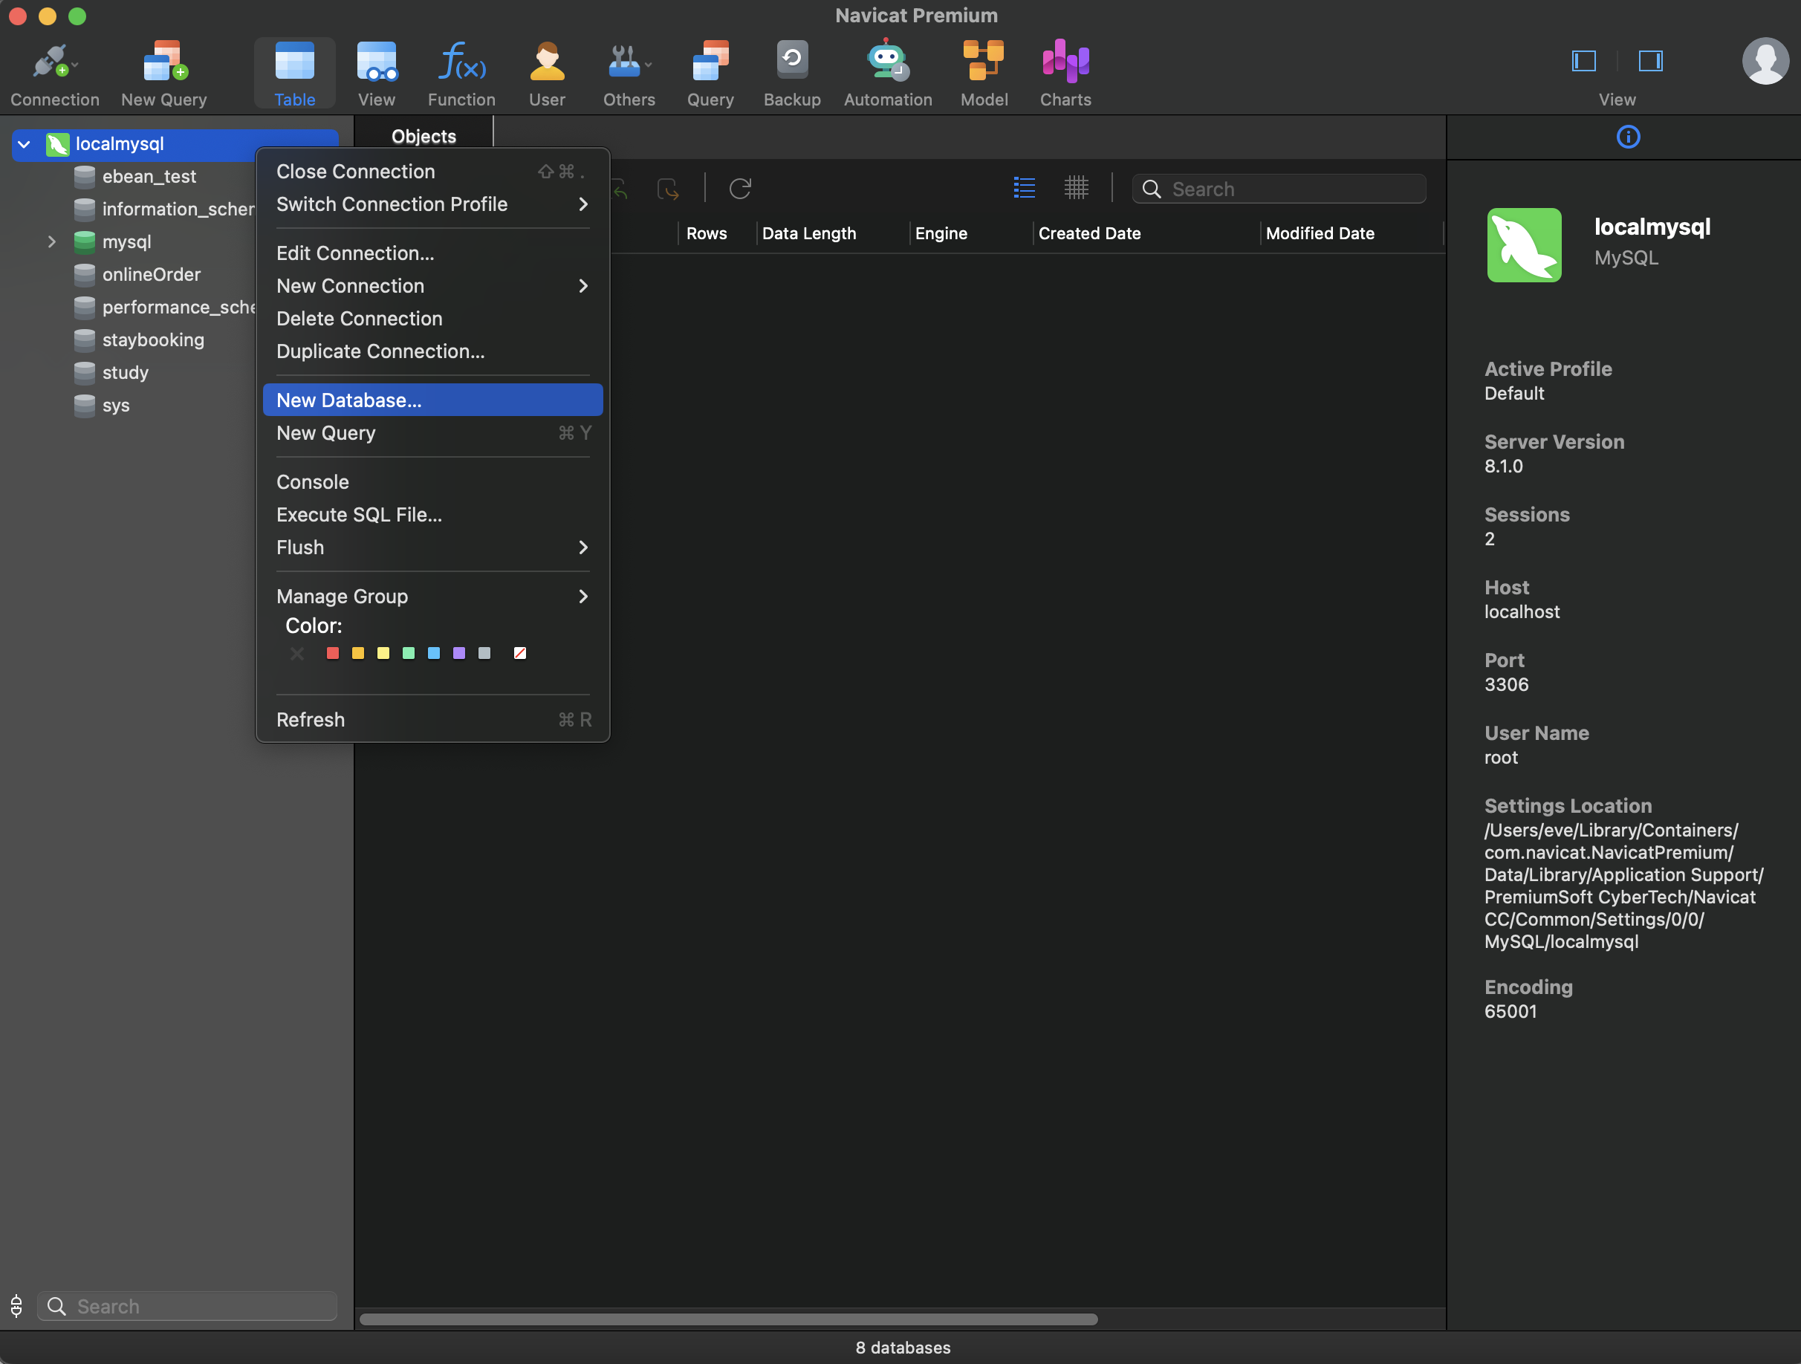The image size is (1801, 1364).
Task: Switch objects to list view
Action: click(1023, 188)
